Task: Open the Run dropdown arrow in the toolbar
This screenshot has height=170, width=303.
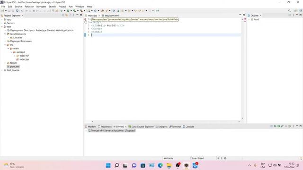Action: tap(71, 11)
